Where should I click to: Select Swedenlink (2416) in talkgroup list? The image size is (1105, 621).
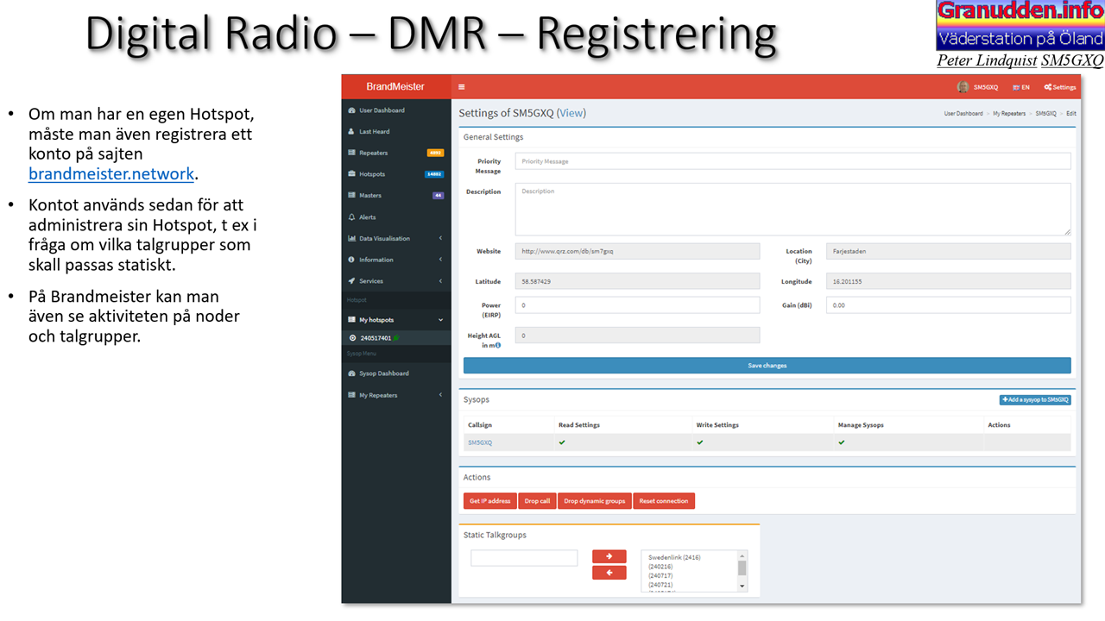[674, 557]
